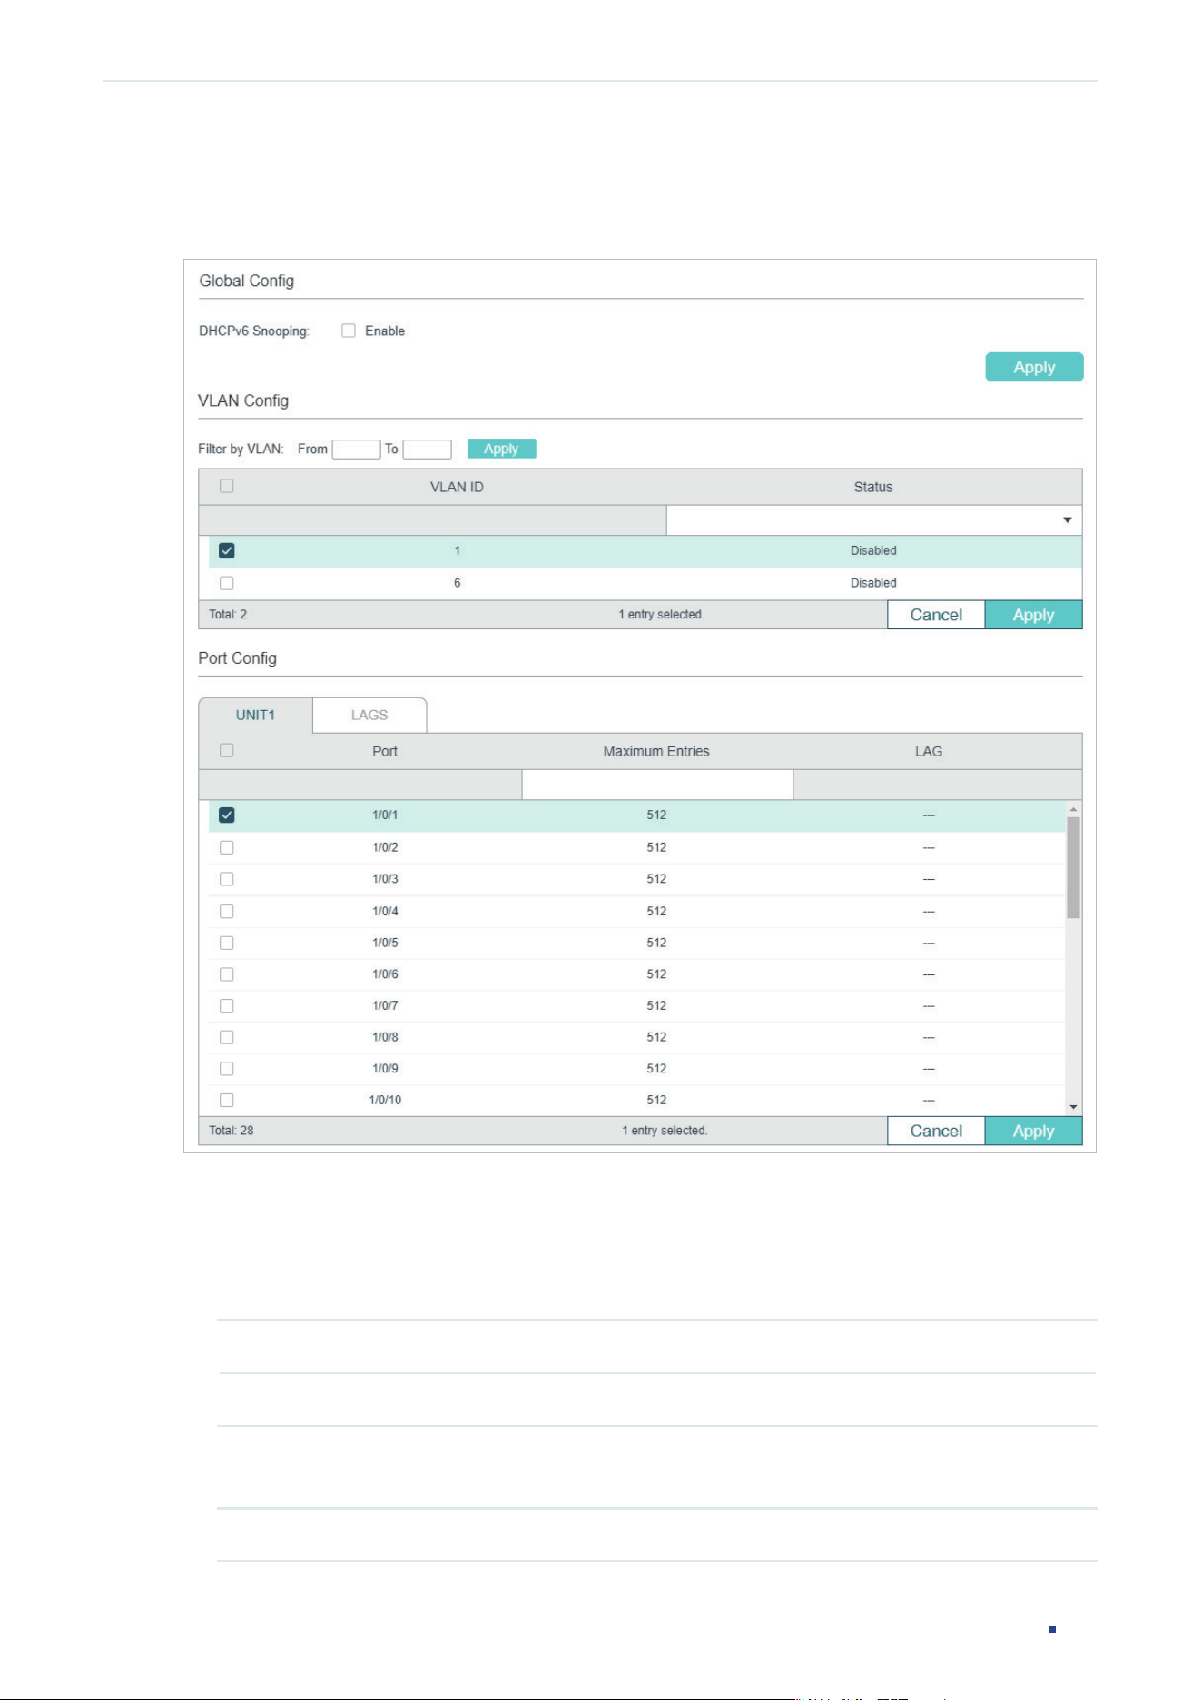The width and height of the screenshot is (1202, 1700).
Task: Mark the port 1/0/10 checkbox
Action: [227, 1100]
